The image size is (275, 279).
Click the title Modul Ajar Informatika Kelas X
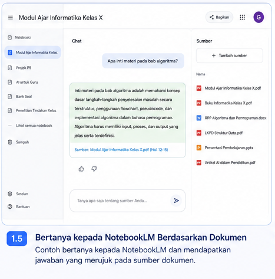(61, 18)
